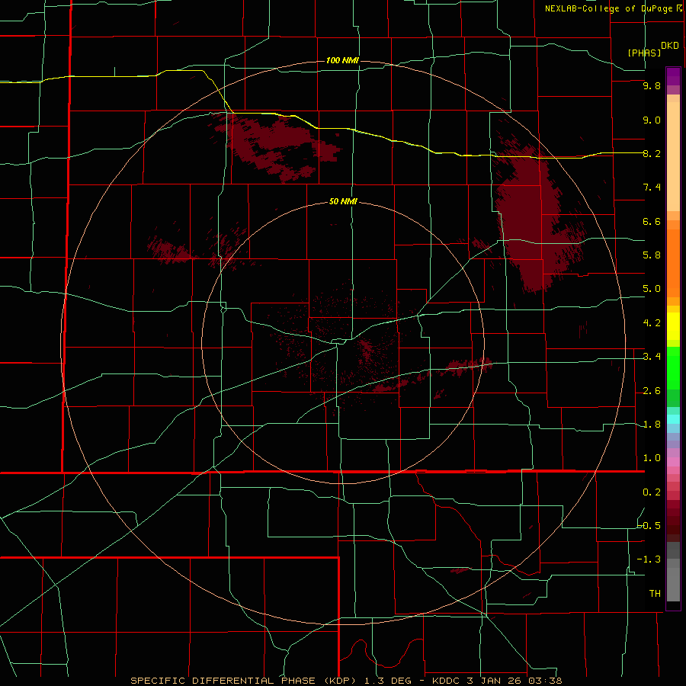The image size is (686, 686).
Task: Click the 0.2 scale label
Action: click(652, 492)
